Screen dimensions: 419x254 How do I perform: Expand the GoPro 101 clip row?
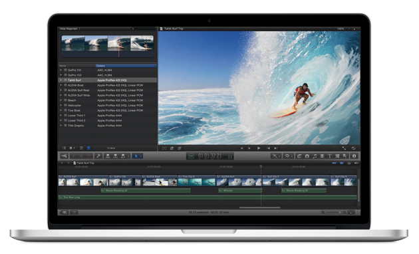click(61, 70)
